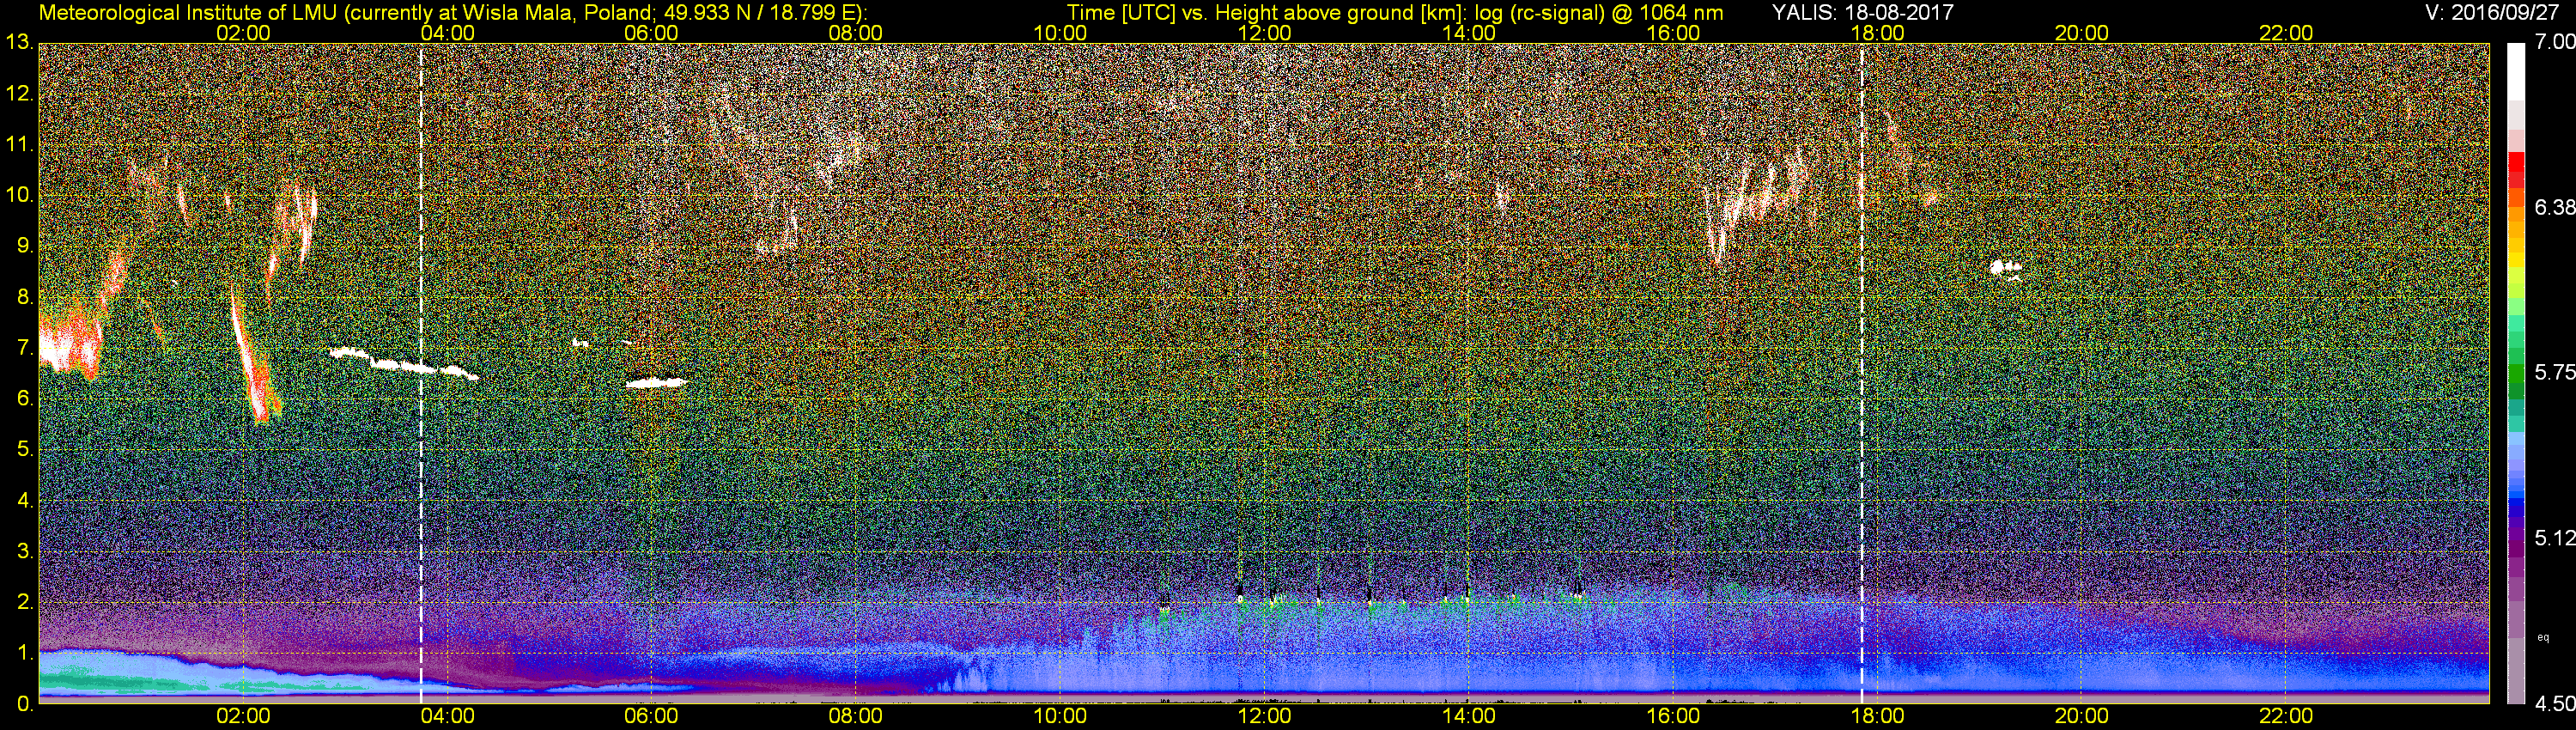Click the 08:00 label on bottom time axis
The image size is (2576, 730).
tap(855, 716)
